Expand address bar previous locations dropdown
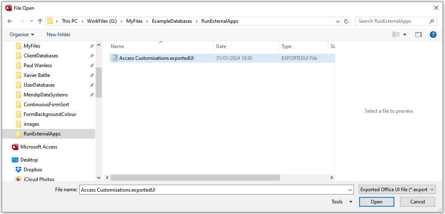 click(338, 21)
